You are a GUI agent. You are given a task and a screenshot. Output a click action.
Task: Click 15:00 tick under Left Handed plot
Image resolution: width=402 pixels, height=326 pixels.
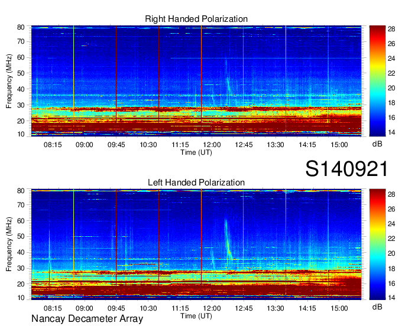point(339,308)
